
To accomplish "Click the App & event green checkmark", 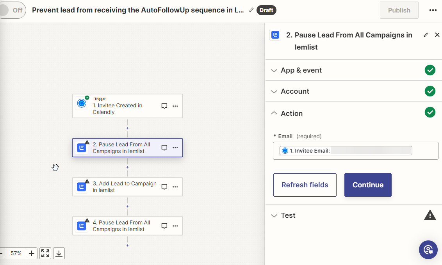I will [x=430, y=70].
